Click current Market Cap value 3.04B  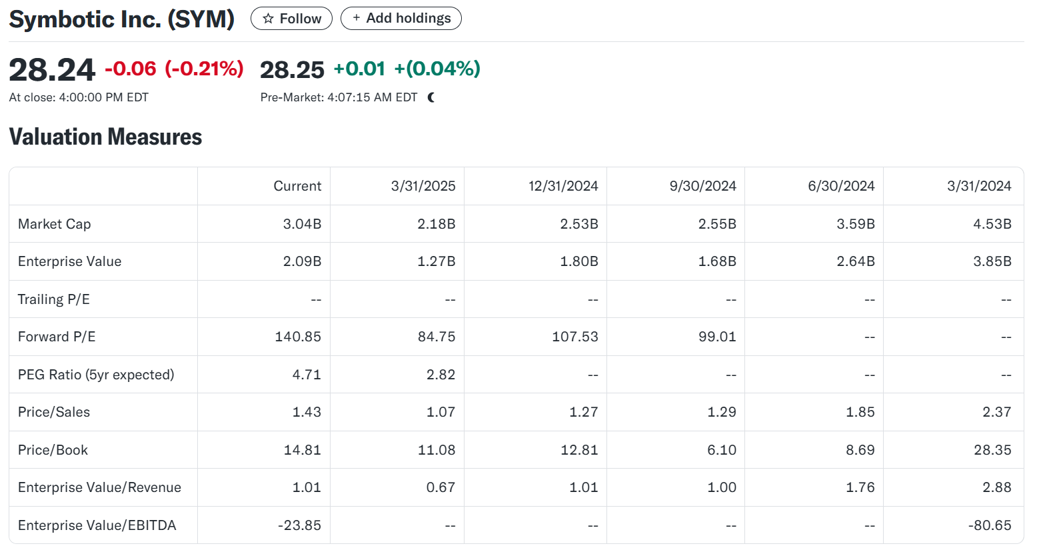pyautogui.click(x=302, y=224)
